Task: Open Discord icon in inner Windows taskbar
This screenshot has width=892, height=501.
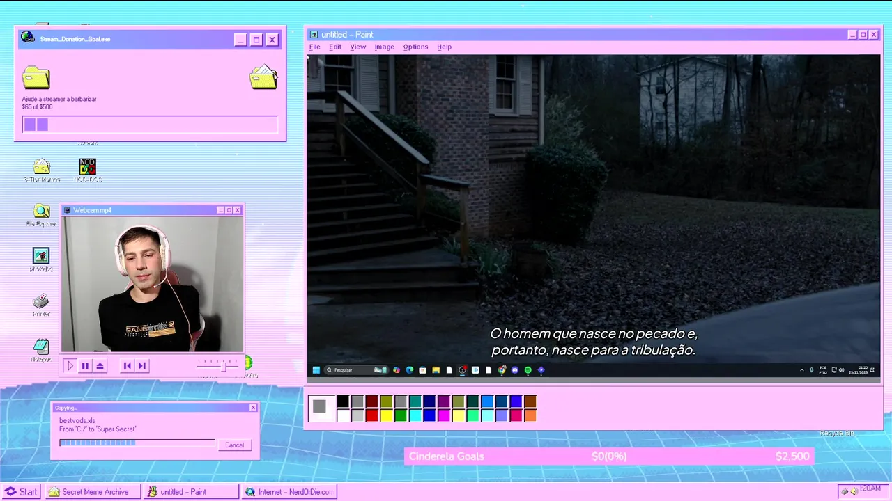Action: point(515,370)
